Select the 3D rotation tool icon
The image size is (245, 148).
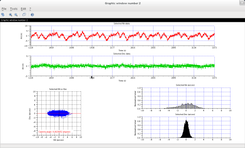pos(3,15)
